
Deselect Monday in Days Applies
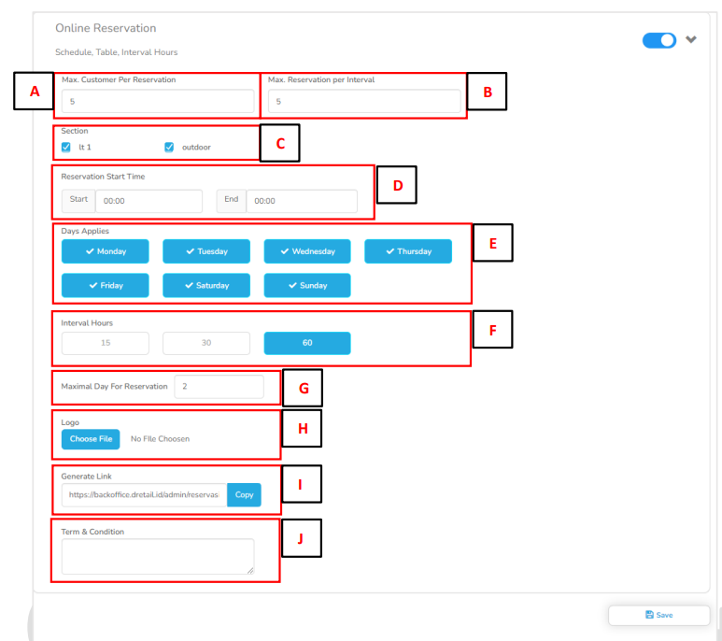[x=106, y=251]
